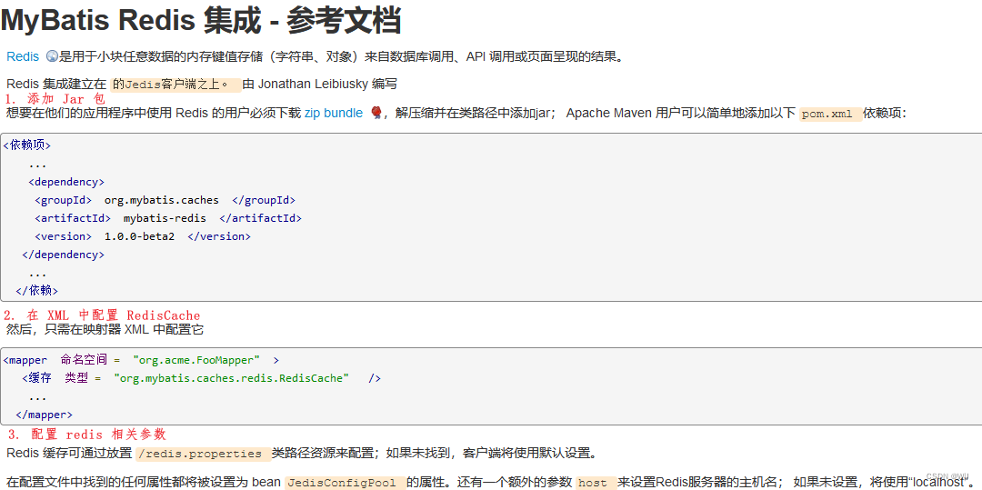982x490 pixels.
Task: Click the globe icon beside Redis link
Action: pos(52,57)
